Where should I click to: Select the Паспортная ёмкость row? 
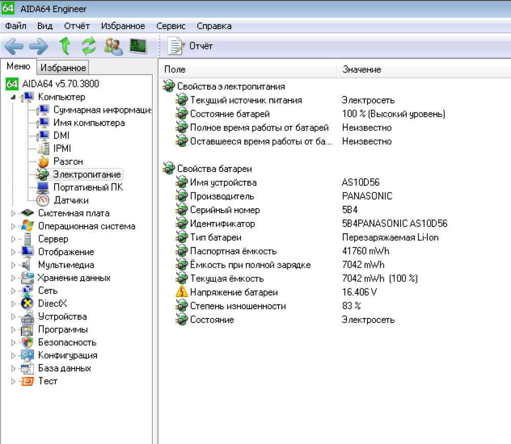click(336, 251)
